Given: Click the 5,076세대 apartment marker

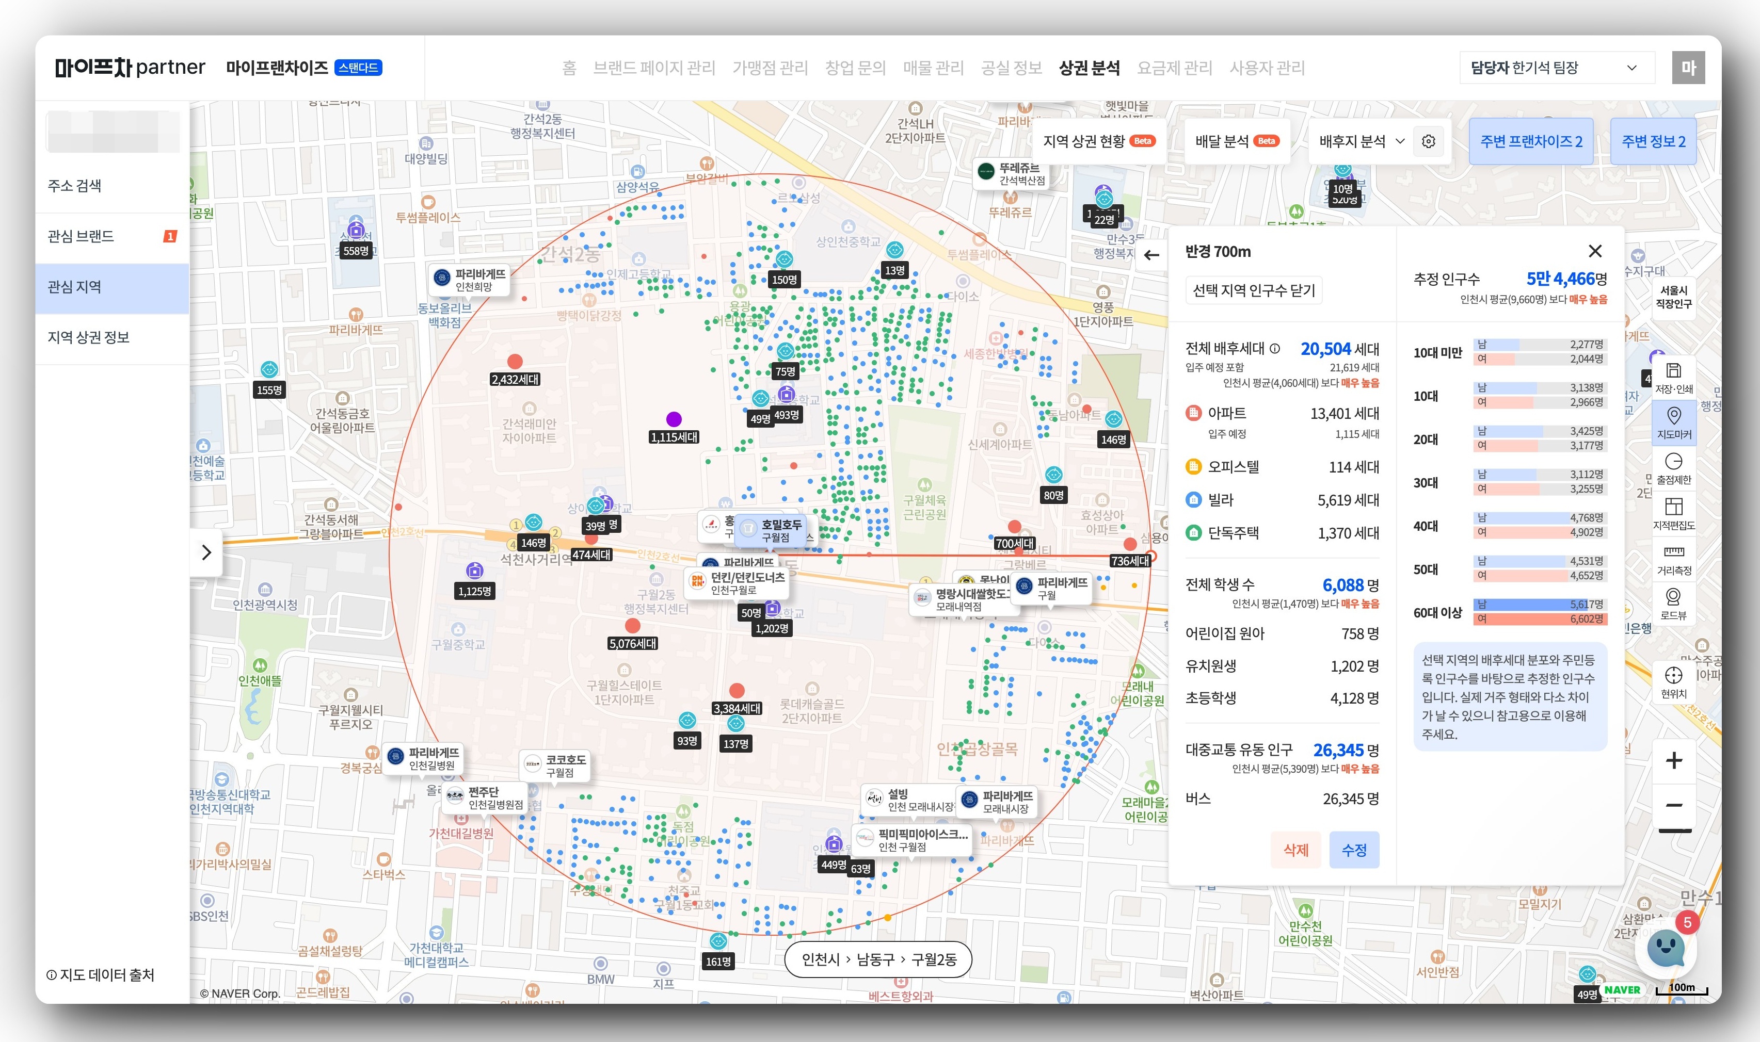Looking at the screenshot, I should pos(632,626).
